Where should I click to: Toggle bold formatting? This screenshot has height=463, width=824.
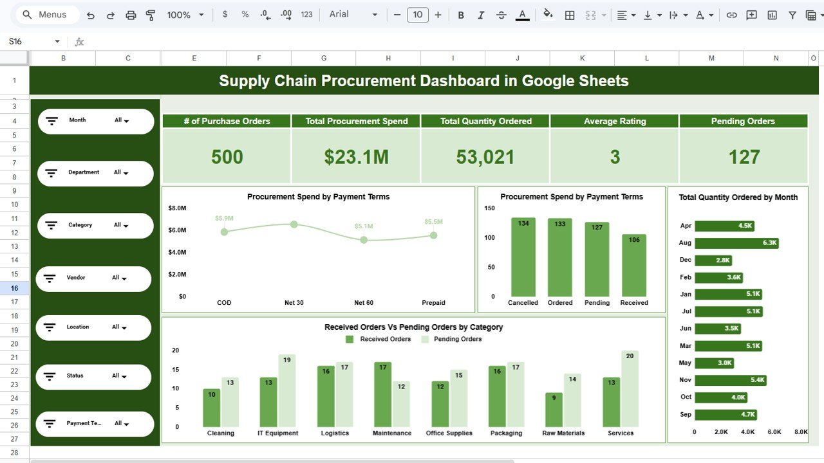461,14
